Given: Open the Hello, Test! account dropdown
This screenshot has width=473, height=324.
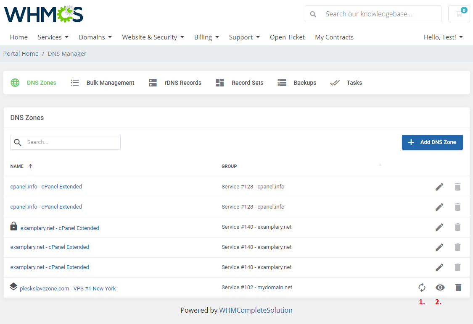Looking at the screenshot, I should point(443,37).
